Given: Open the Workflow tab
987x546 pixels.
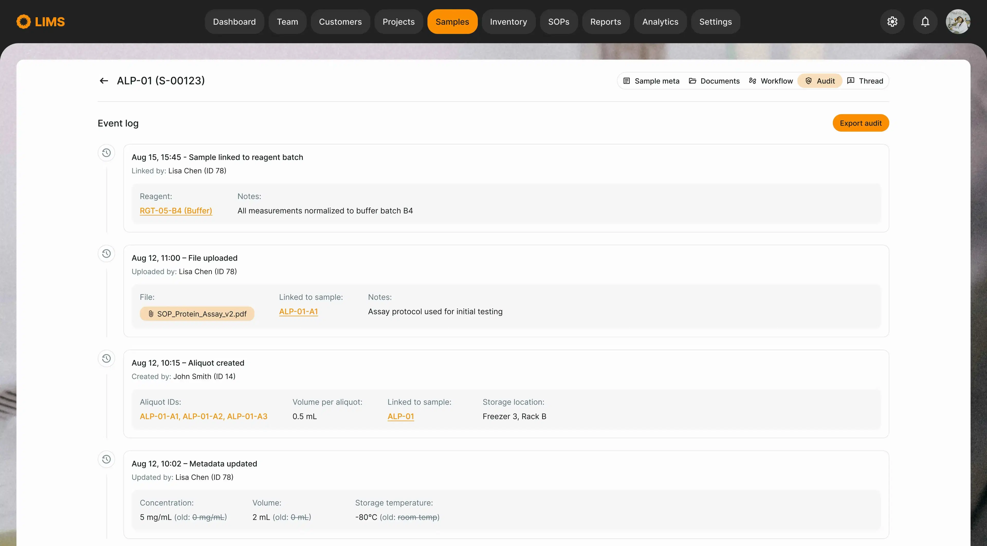Looking at the screenshot, I should (771, 81).
